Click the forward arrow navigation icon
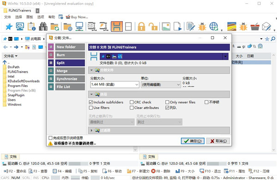This screenshot has width=277, height=180. 16,47
